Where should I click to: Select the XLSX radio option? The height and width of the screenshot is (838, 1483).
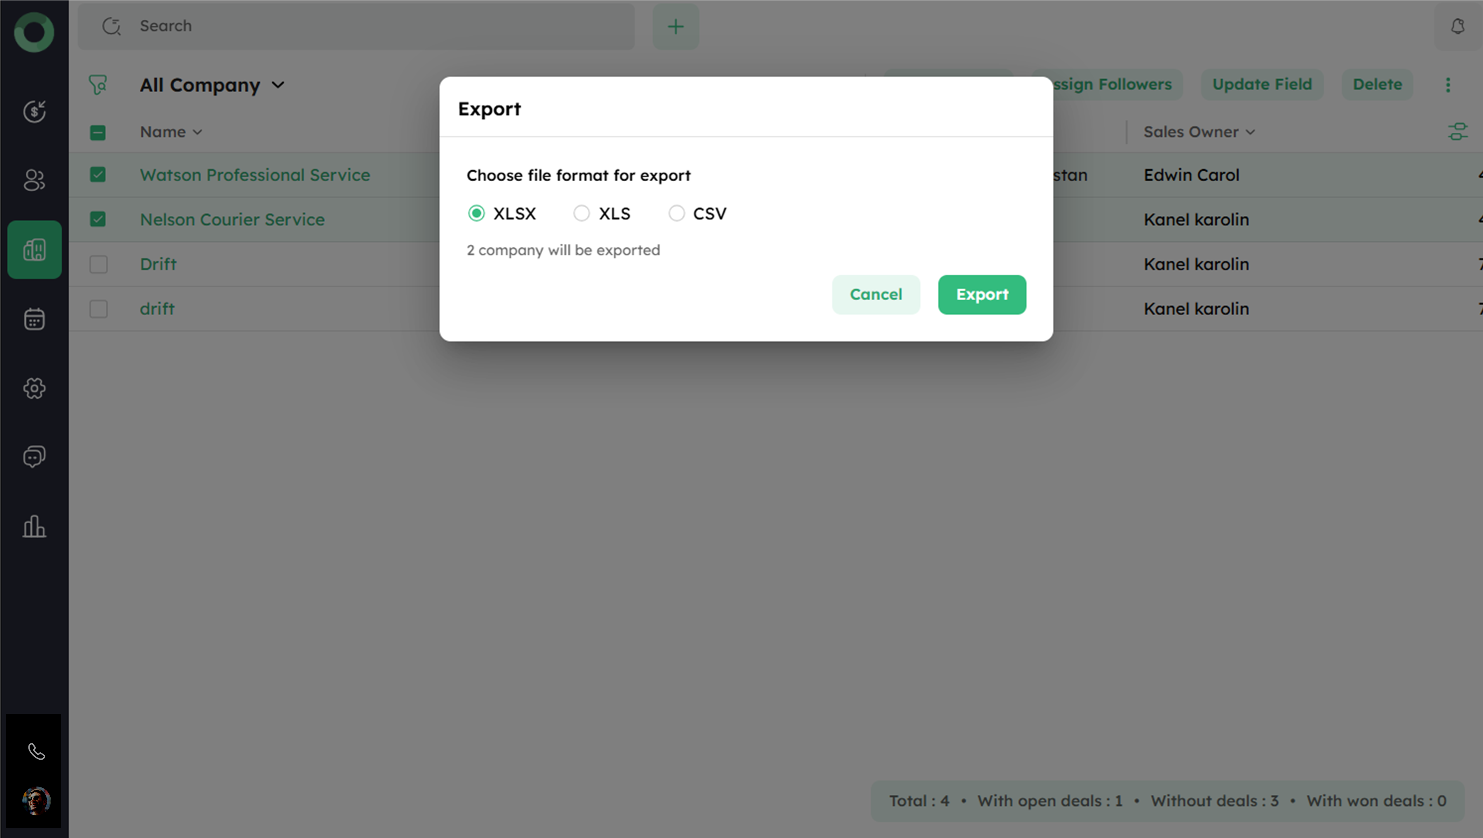(x=476, y=213)
